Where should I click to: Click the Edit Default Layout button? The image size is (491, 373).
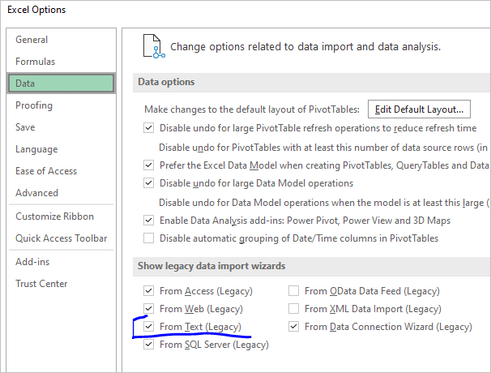(x=419, y=109)
